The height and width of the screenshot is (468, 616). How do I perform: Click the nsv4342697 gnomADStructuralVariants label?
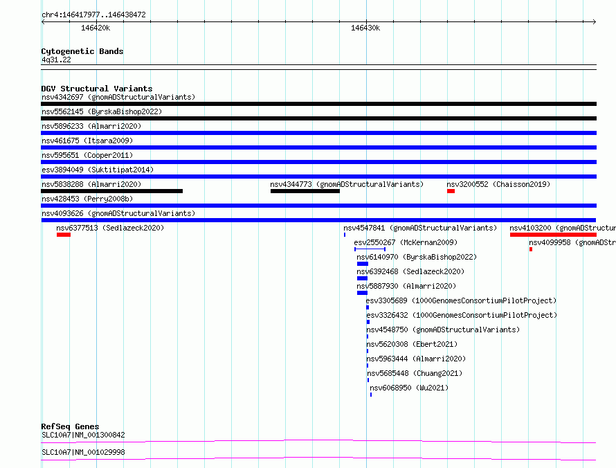point(118,97)
